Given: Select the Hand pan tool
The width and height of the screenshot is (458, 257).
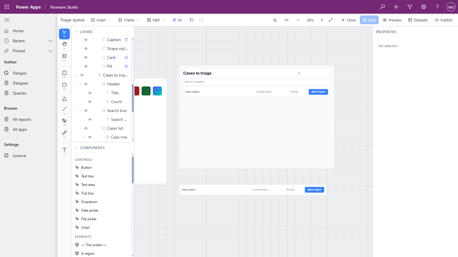Looking at the screenshot, I should 64,45.
